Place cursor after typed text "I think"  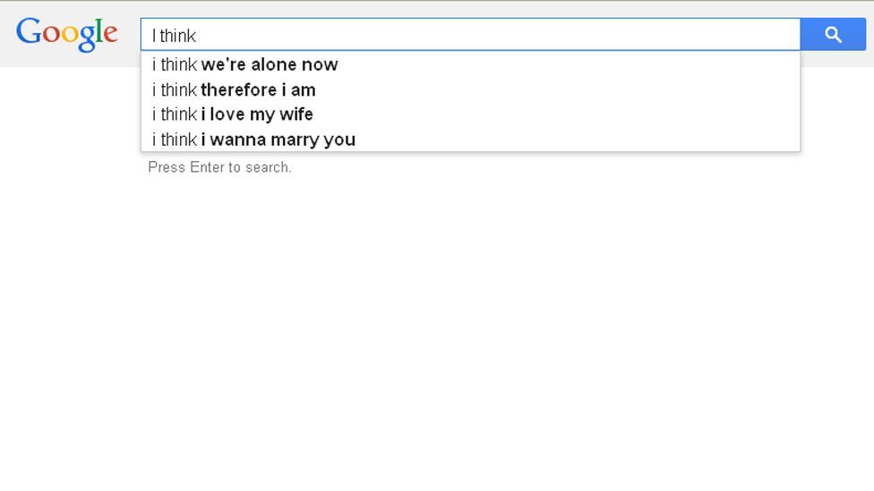pos(197,36)
